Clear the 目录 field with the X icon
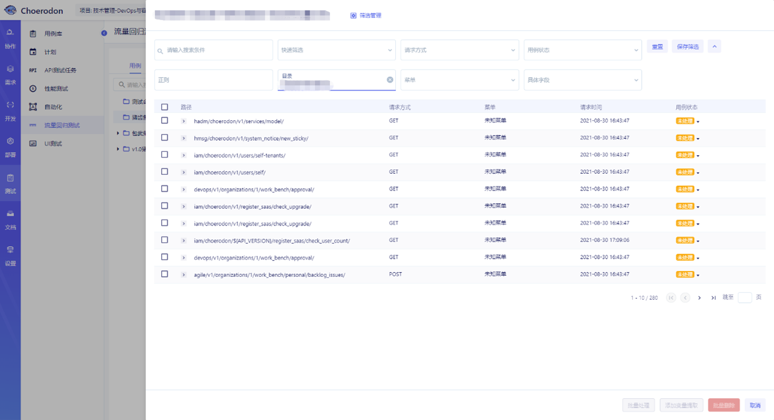The height and width of the screenshot is (420, 774). [x=390, y=80]
